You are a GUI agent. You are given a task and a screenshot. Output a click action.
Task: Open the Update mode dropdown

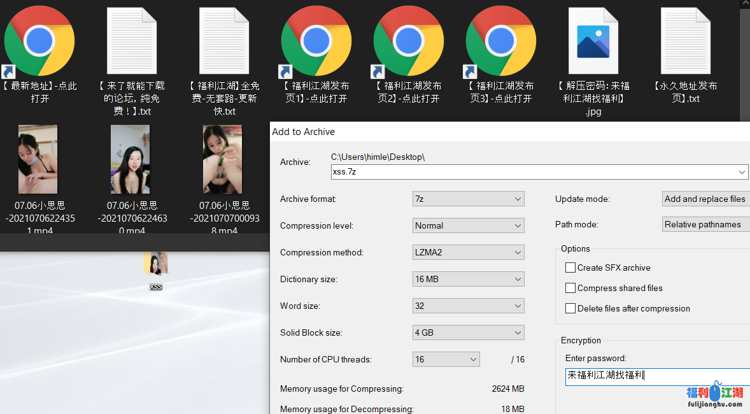point(705,199)
